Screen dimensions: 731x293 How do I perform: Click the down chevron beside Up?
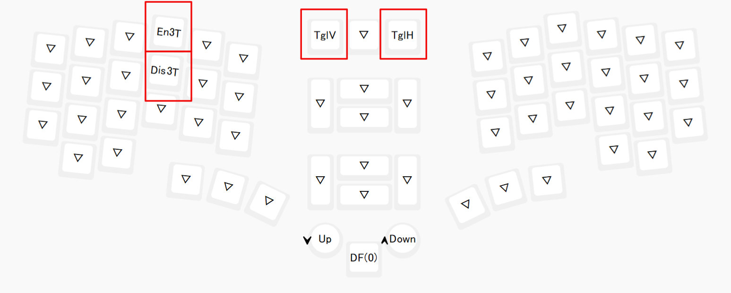tap(307, 241)
